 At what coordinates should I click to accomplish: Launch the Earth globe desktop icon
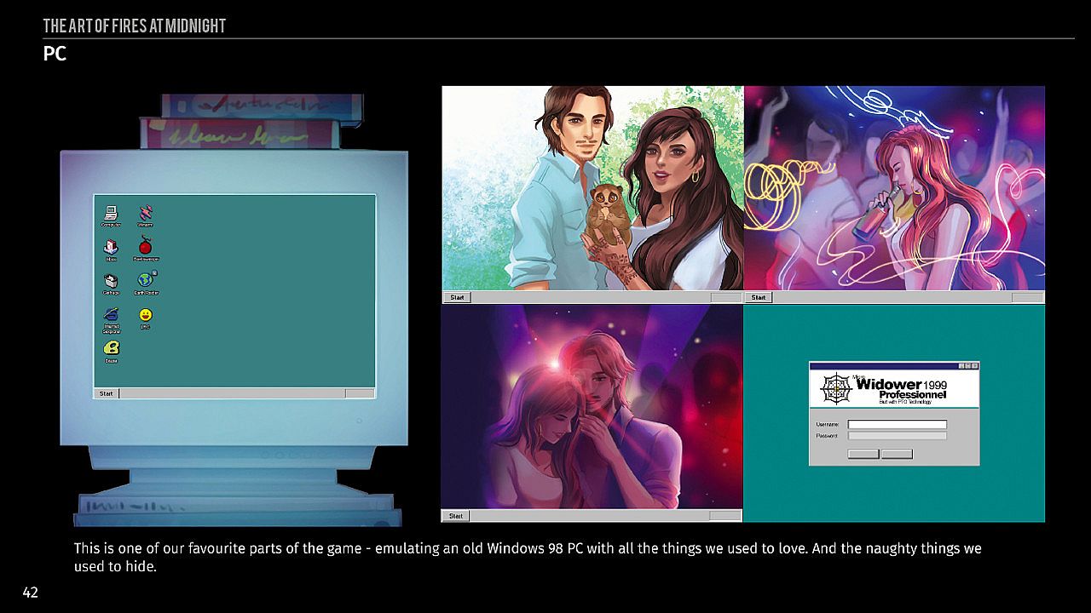[x=147, y=283]
